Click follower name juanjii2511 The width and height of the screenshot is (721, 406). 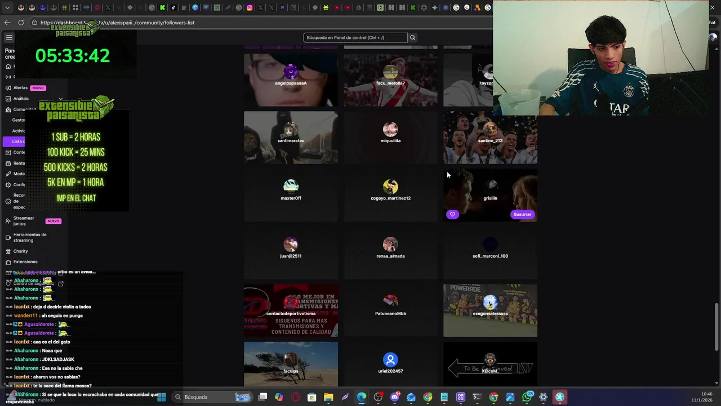point(291,256)
